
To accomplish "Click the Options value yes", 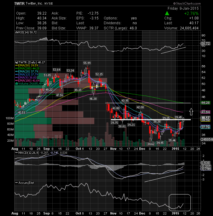I will [134, 18].
